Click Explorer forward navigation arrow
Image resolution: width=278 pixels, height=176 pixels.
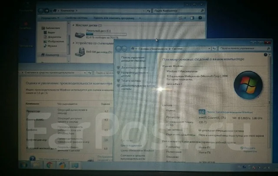point(46,10)
